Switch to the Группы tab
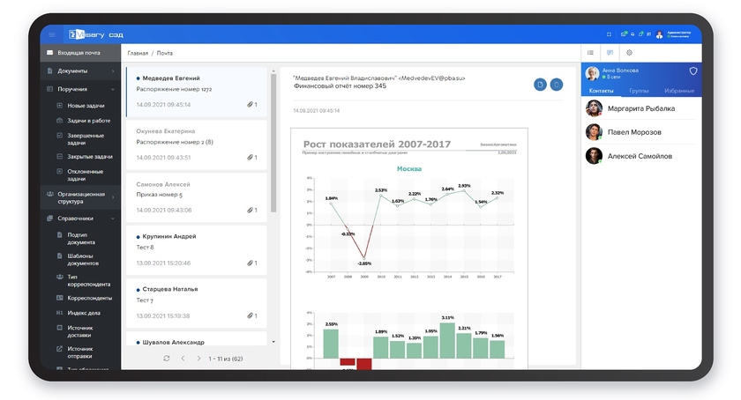741x400 pixels. coord(639,91)
